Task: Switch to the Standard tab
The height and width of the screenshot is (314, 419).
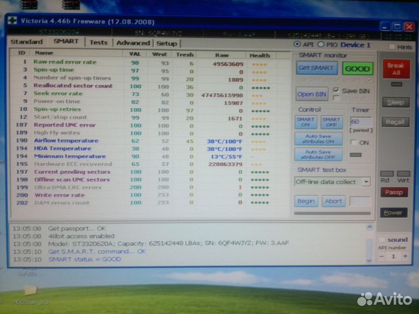Action: click(x=26, y=42)
